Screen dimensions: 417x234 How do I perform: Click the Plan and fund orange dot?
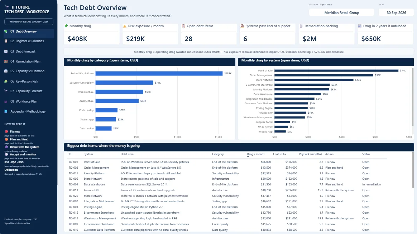point(6,139)
